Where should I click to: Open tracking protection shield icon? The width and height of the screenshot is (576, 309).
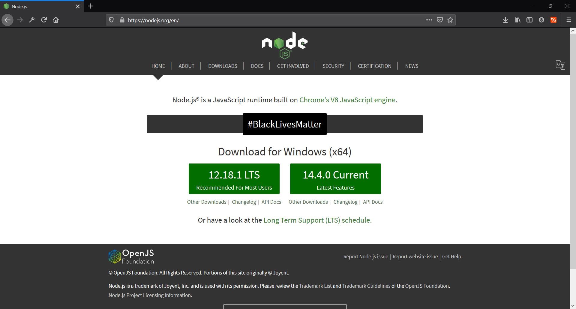point(111,19)
